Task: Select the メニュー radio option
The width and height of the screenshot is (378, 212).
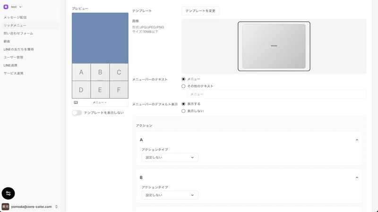Action: (183, 79)
